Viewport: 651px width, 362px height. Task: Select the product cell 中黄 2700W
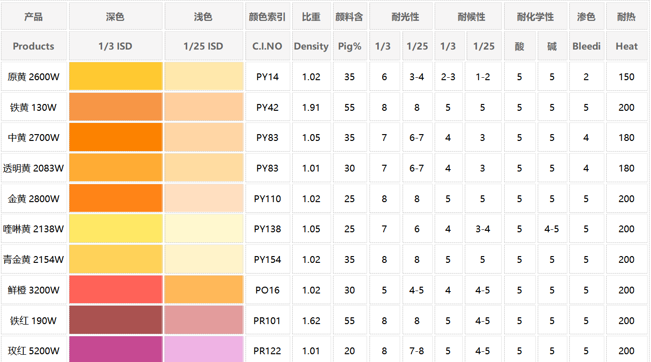(x=34, y=137)
